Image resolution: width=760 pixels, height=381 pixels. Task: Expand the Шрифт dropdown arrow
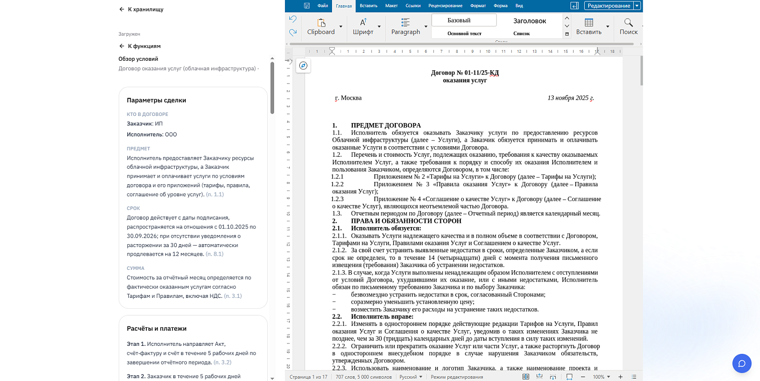click(379, 27)
